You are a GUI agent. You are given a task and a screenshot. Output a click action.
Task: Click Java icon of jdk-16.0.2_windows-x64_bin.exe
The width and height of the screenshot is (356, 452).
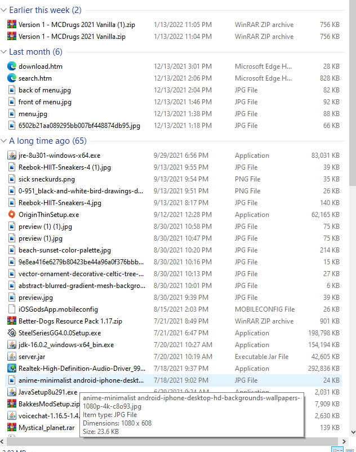point(11,344)
